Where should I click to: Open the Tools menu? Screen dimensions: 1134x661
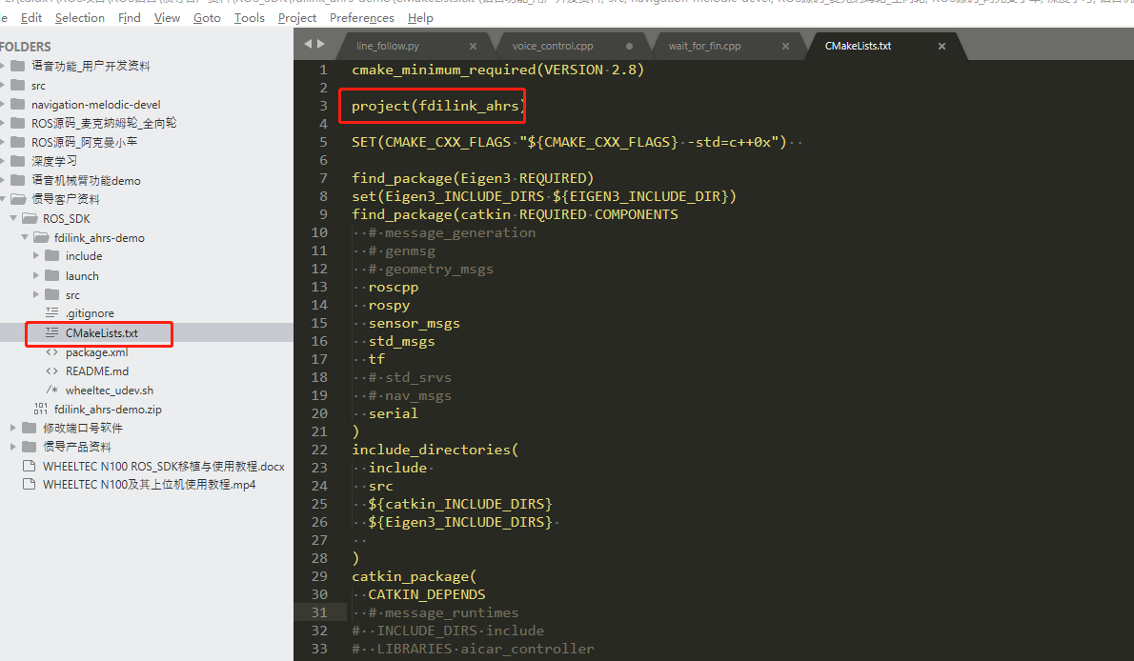click(250, 17)
